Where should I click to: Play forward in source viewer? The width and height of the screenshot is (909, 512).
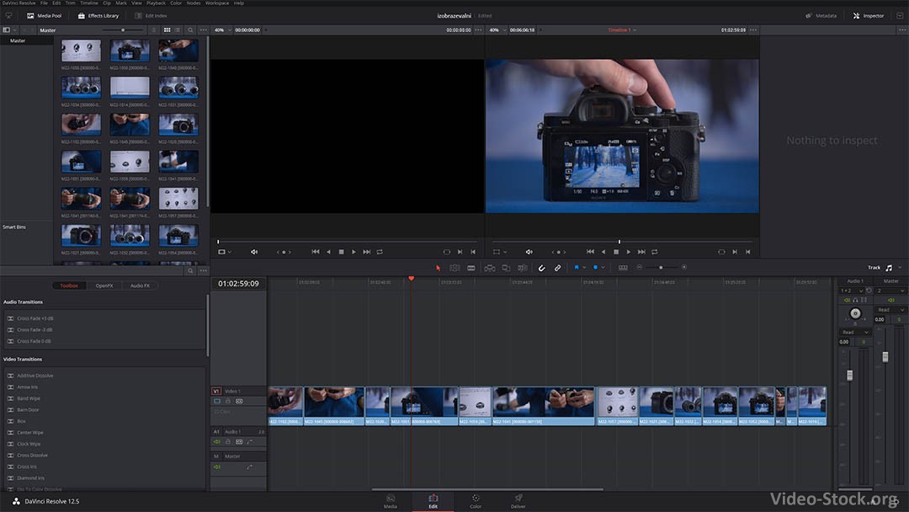click(353, 252)
